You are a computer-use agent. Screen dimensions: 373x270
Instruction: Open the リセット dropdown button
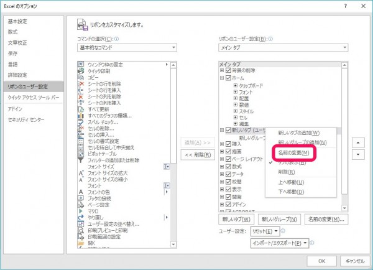pyautogui.click(x=265, y=231)
